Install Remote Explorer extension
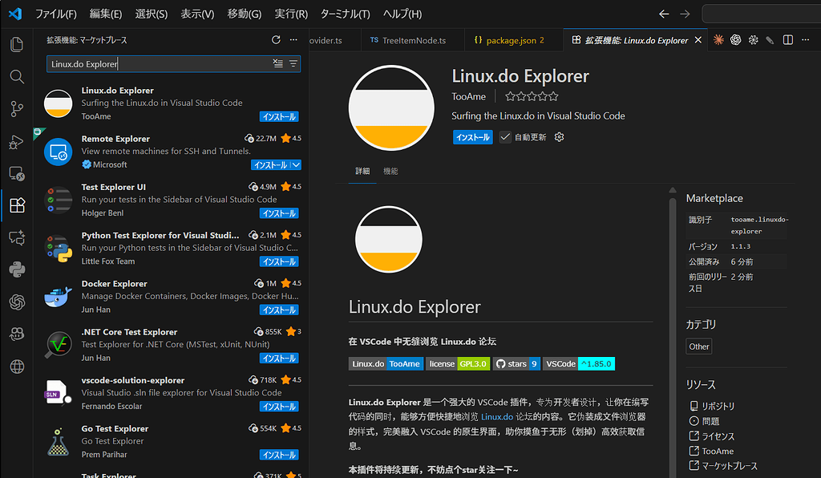821x478 pixels. (x=270, y=165)
